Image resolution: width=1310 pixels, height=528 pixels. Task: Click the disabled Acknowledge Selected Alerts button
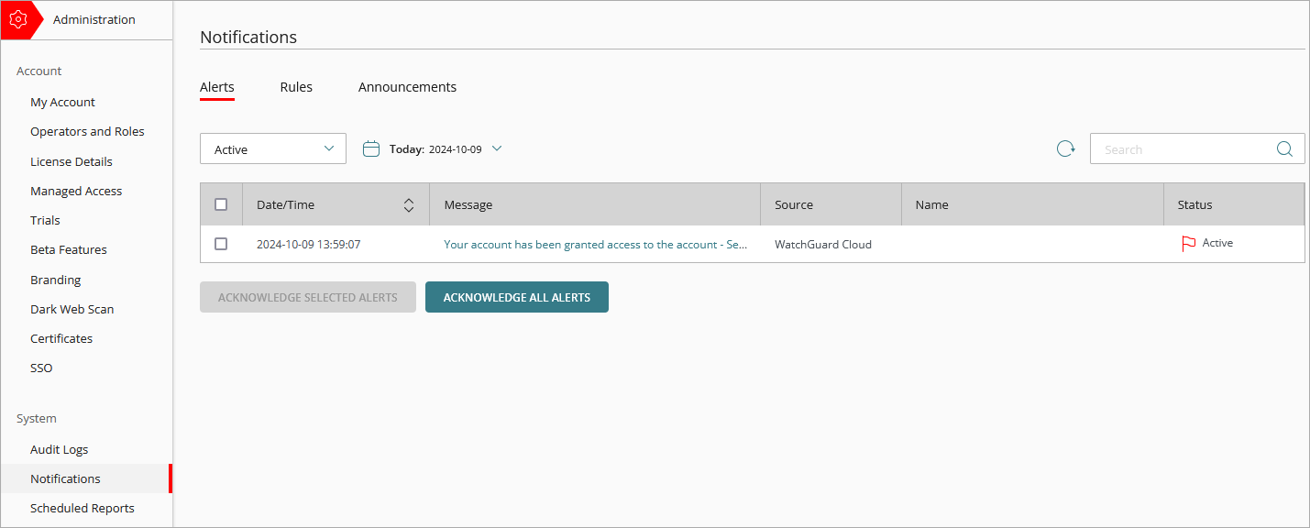[307, 296]
